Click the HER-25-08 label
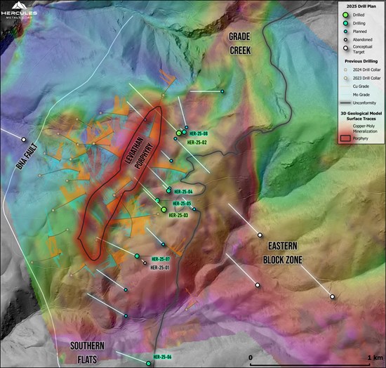This screenshot has width=386, height=368. click(199, 133)
